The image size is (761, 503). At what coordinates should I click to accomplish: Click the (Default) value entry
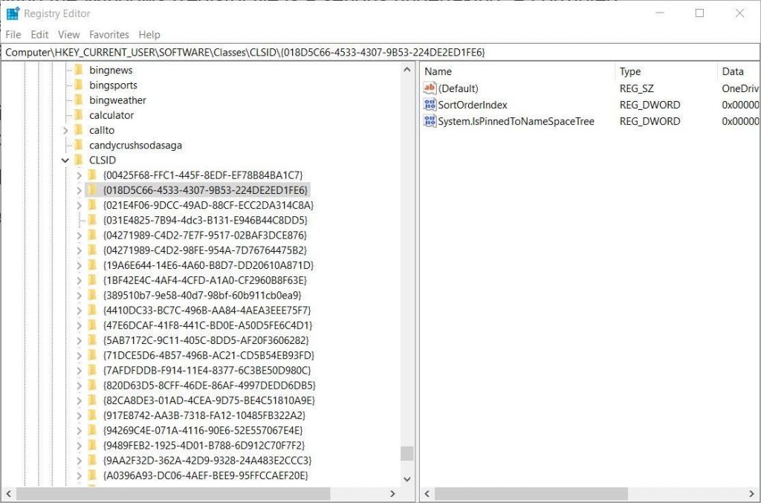(x=459, y=88)
